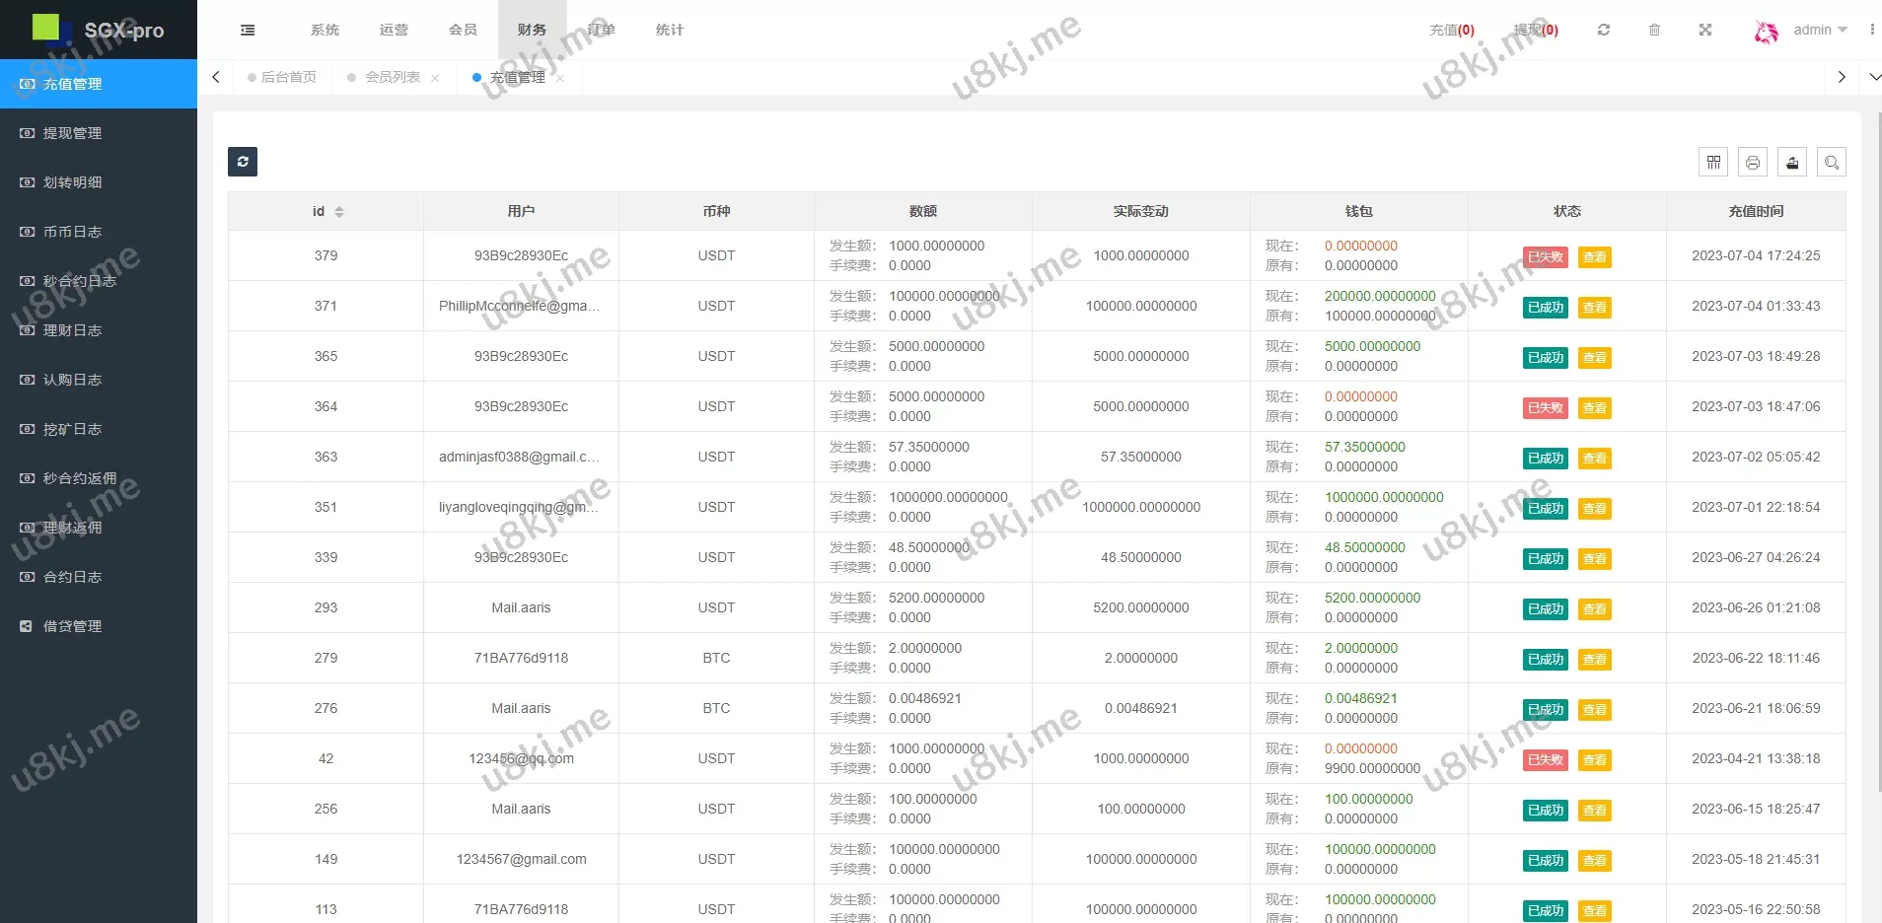Toggle the sidebar collapse menu icon
The height and width of the screenshot is (923, 1882).
[x=248, y=31]
